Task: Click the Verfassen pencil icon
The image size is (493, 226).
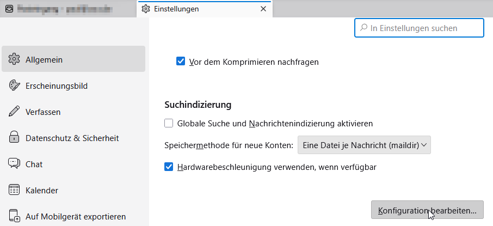Action: click(15, 112)
